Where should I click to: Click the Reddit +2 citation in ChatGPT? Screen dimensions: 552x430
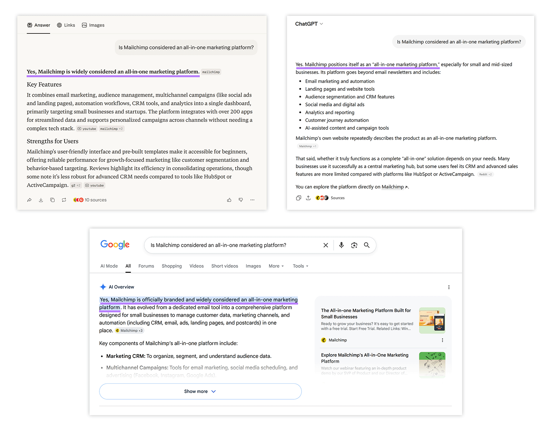point(485,174)
